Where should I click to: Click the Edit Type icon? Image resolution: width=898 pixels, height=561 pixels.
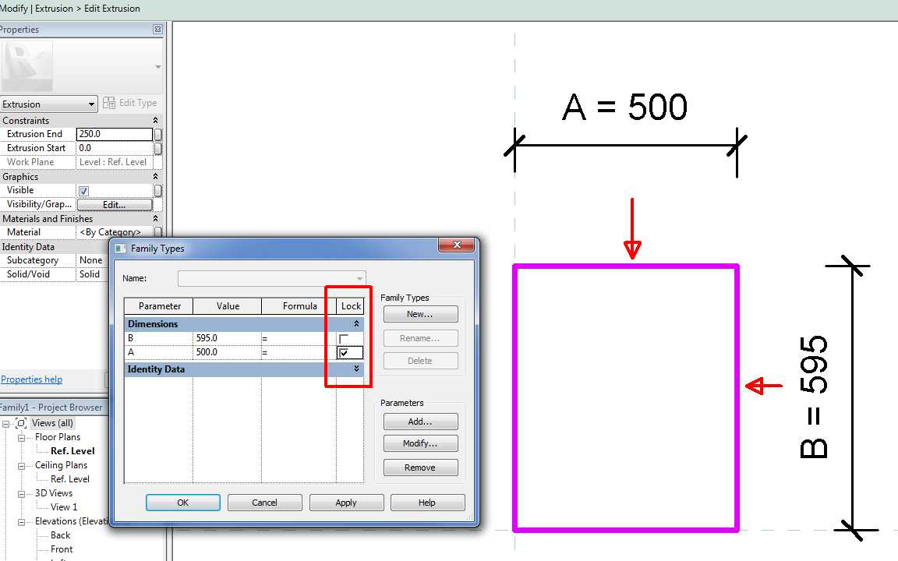pos(110,103)
